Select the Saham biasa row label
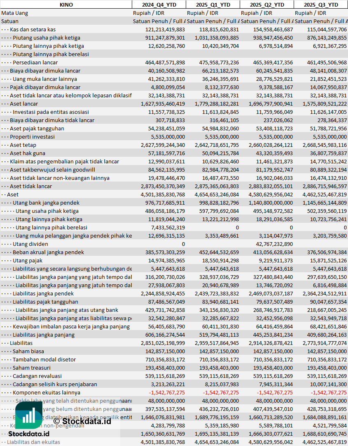 tap(28, 351)
